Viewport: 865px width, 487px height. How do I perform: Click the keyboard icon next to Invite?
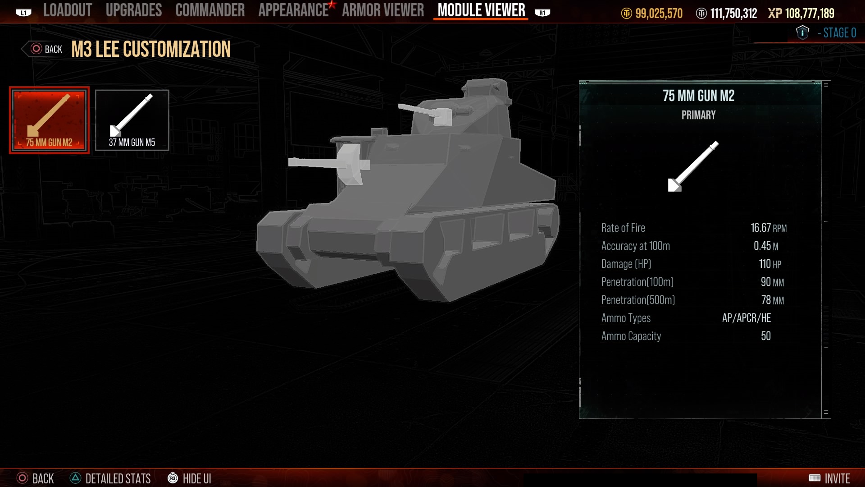[815, 478]
